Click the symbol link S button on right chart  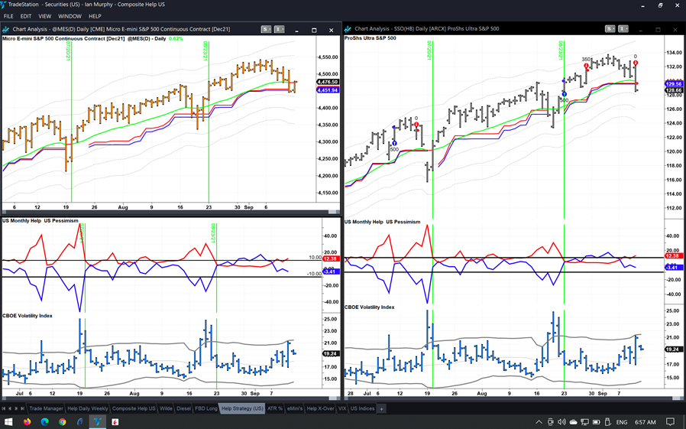tap(610, 29)
